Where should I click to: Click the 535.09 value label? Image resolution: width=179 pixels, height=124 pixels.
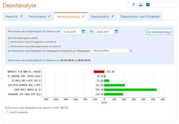coord(100,90)
